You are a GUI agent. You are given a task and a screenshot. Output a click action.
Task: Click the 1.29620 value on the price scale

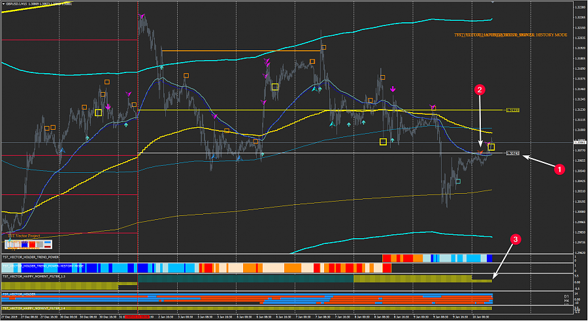pyautogui.click(x=581, y=253)
